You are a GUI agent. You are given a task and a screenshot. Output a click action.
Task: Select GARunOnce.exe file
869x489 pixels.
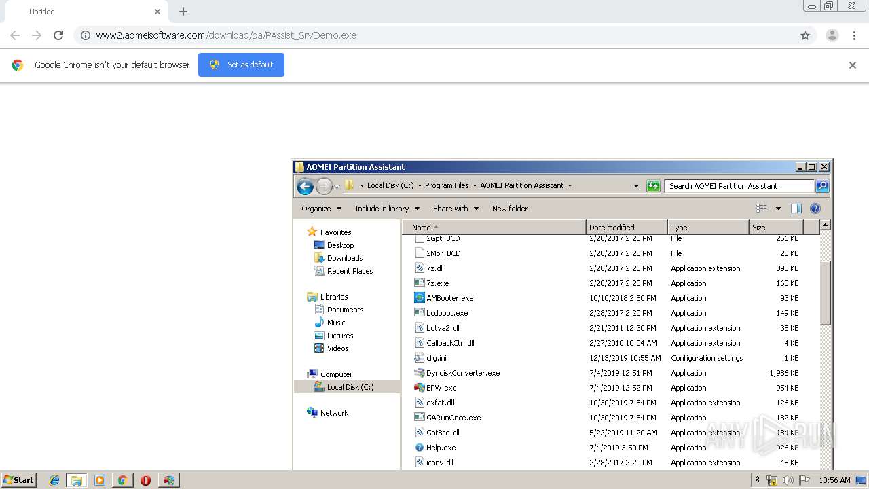tap(454, 418)
